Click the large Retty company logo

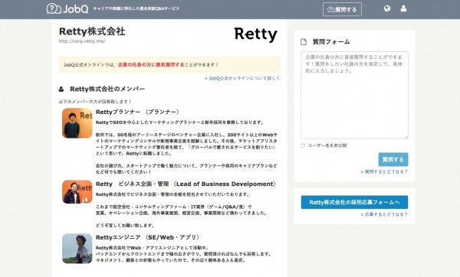coord(255,34)
